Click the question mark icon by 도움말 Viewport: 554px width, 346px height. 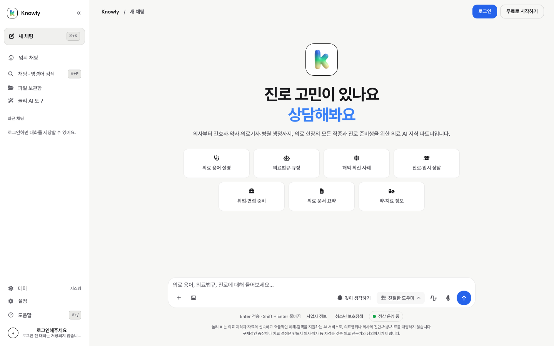coord(11,315)
